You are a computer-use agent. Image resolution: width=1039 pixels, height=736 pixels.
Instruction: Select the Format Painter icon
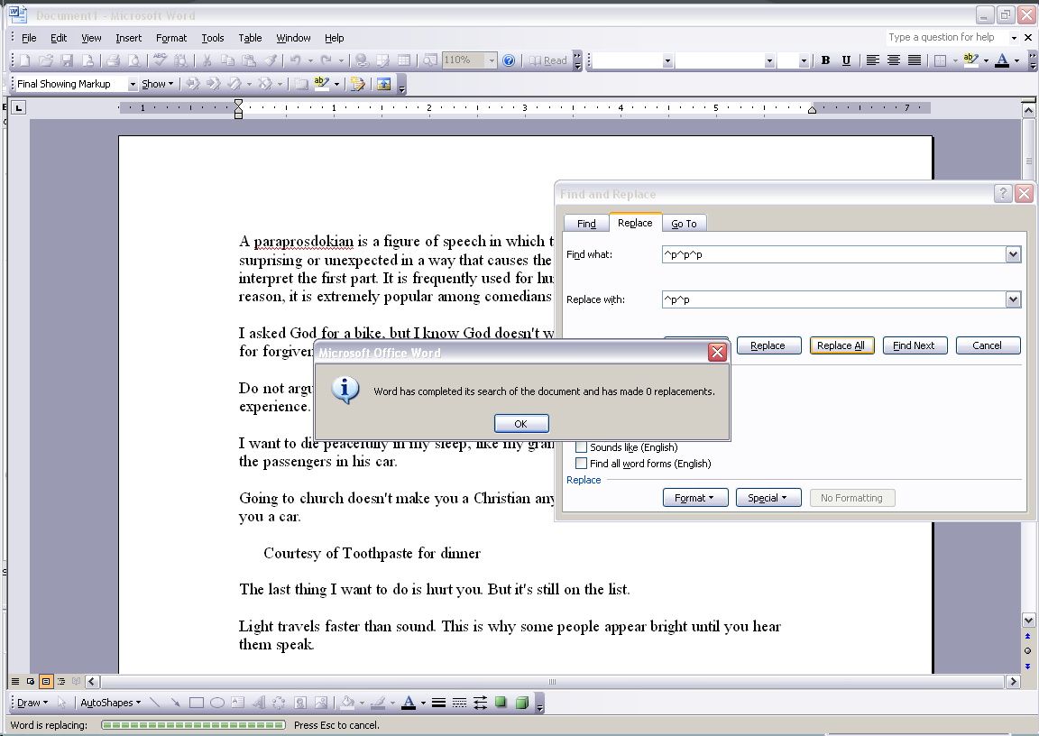271,60
